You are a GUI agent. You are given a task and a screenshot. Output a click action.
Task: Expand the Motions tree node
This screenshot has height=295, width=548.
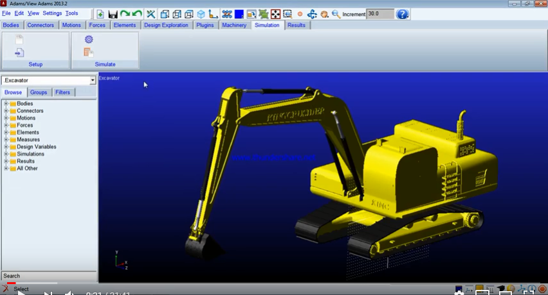click(x=6, y=118)
